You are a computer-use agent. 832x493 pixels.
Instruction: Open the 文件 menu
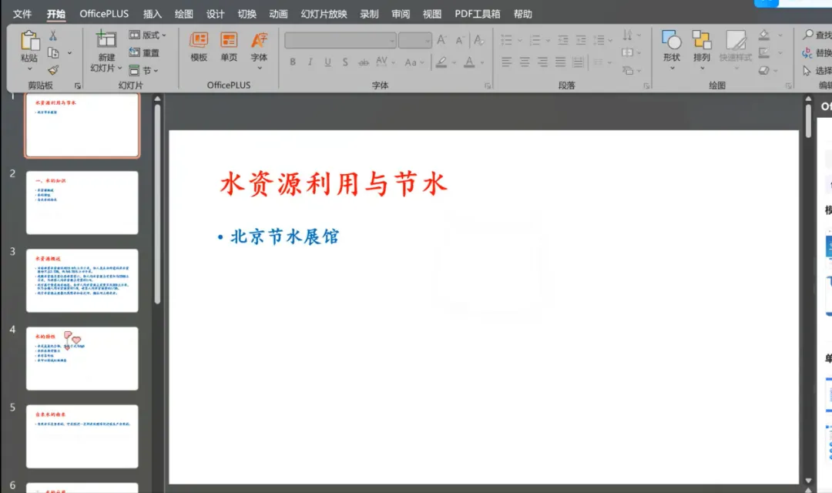coord(22,14)
